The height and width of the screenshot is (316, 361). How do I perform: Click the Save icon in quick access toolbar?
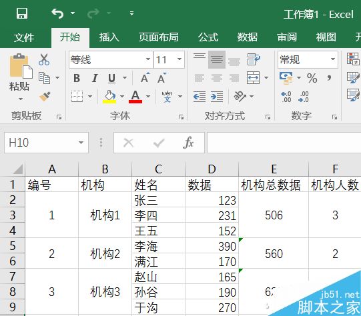(x=22, y=13)
